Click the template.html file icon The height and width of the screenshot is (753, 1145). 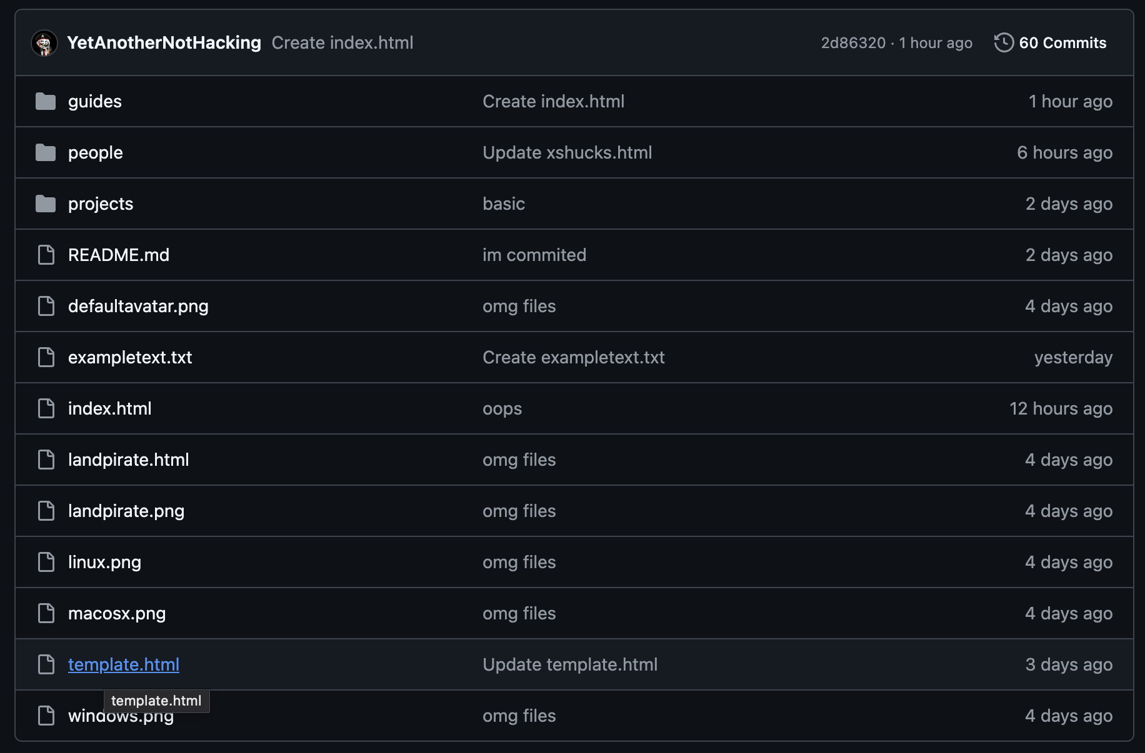(46, 664)
